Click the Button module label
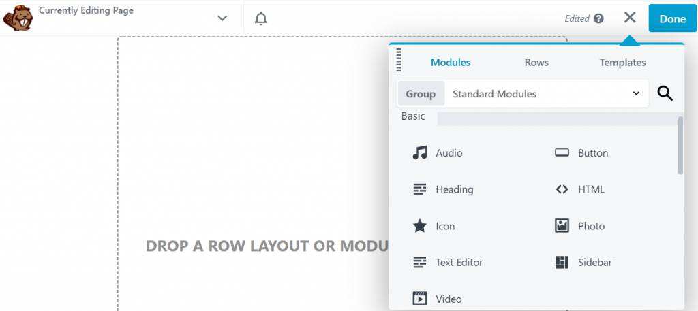 tap(593, 153)
